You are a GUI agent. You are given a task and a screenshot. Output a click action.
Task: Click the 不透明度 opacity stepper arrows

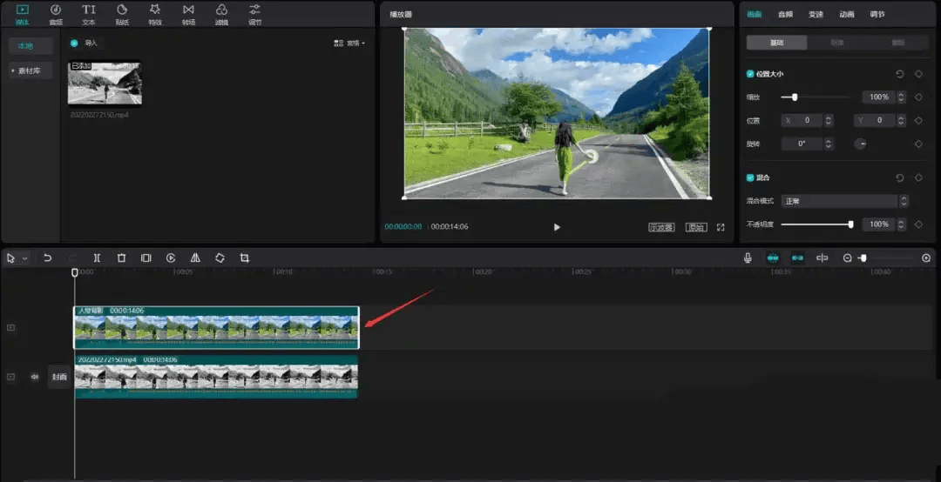(x=902, y=224)
